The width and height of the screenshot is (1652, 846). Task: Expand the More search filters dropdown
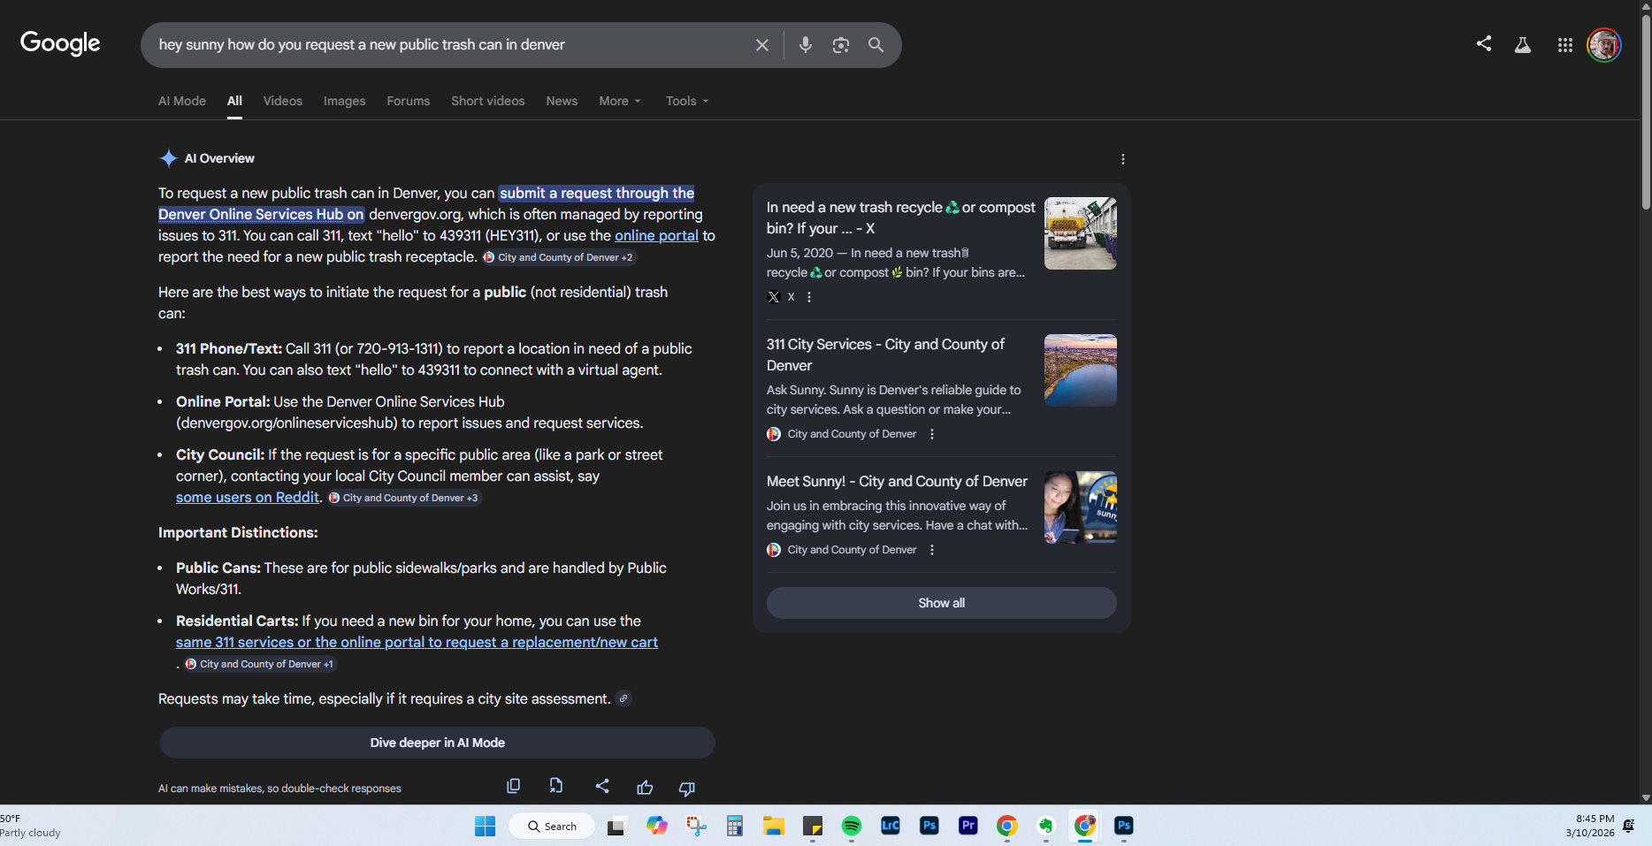coord(619,101)
